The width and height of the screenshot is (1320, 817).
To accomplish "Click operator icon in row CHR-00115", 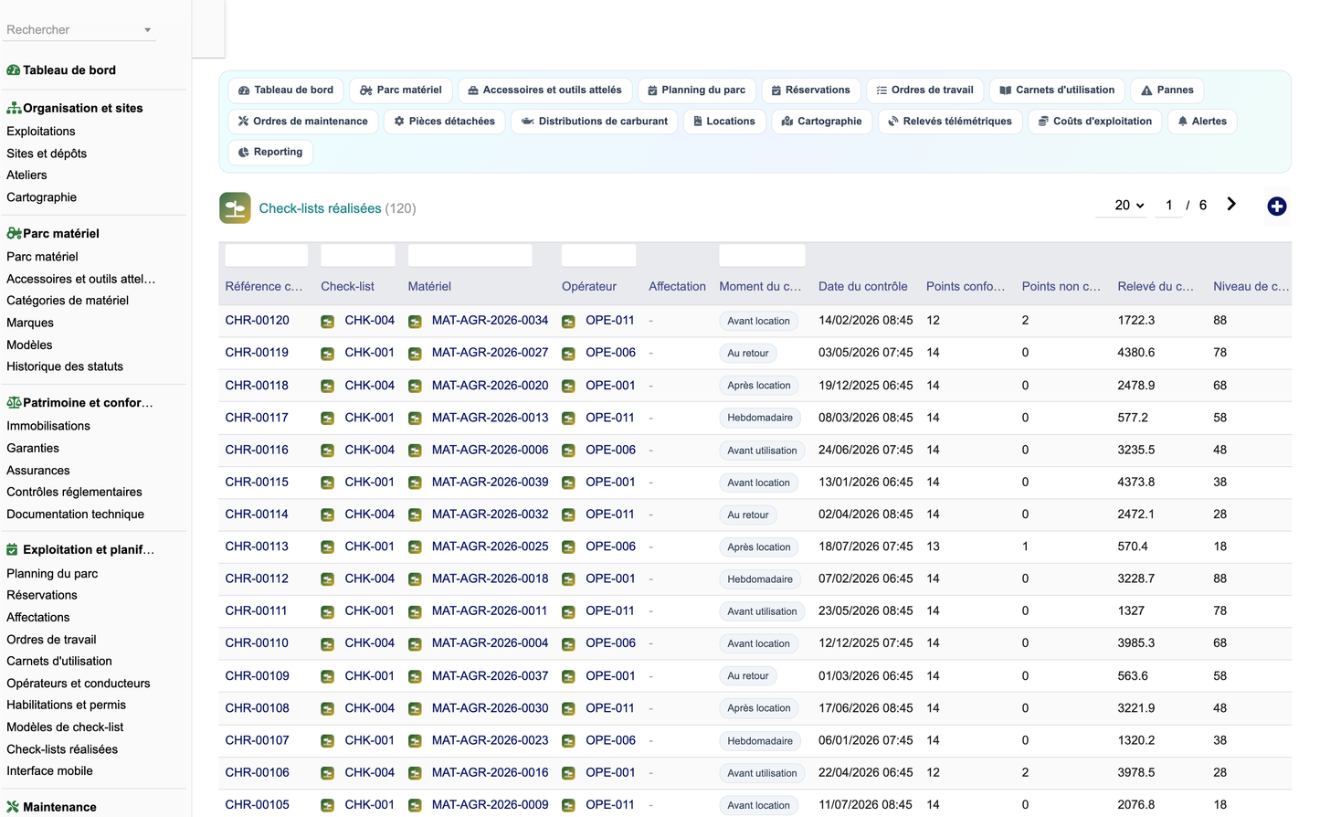I will coord(568,483).
